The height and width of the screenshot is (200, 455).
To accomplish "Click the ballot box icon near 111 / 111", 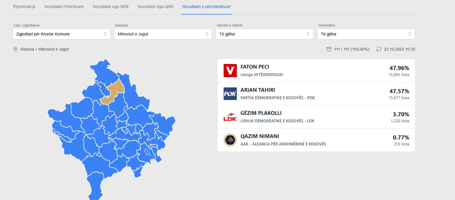I will (329, 49).
